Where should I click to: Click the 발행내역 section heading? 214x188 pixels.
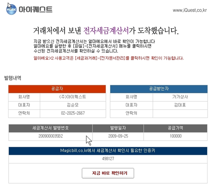(x=13, y=78)
